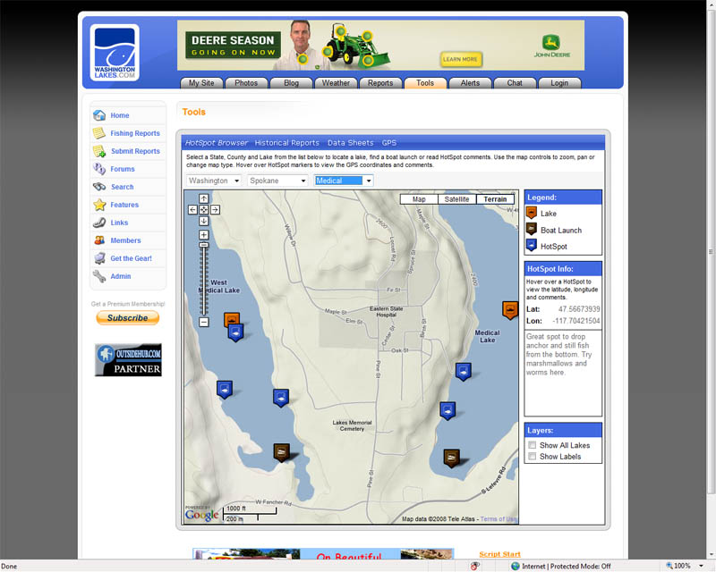This screenshot has width=716, height=572.
Task: Switch to Historical Reports tab
Action: 286,143
